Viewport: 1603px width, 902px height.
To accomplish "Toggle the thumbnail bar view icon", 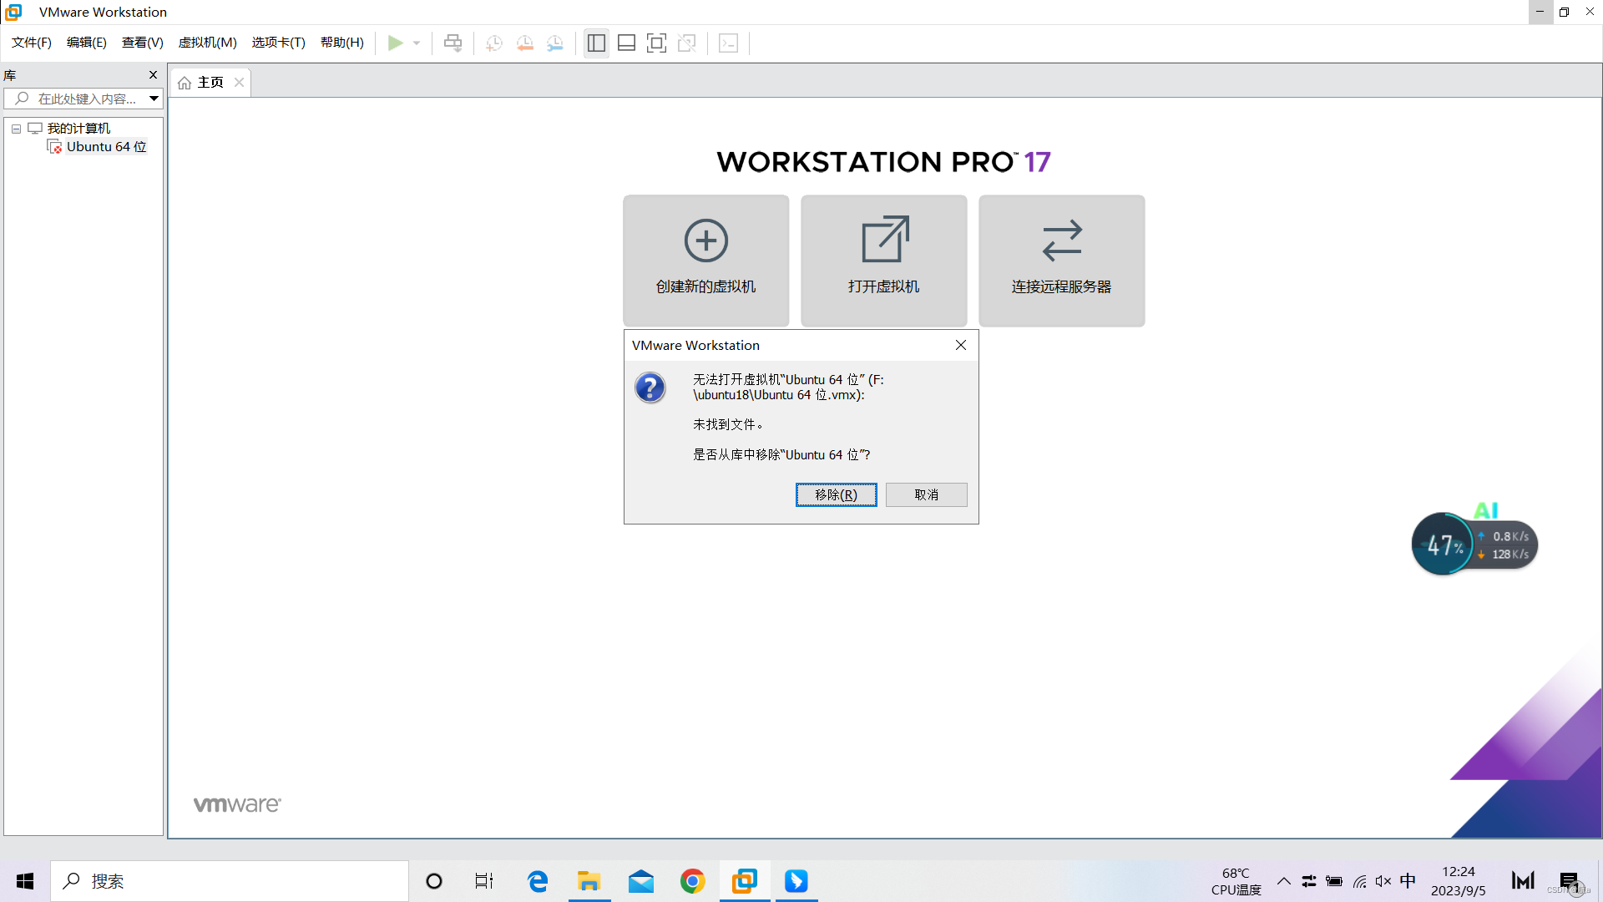I will click(x=626, y=43).
